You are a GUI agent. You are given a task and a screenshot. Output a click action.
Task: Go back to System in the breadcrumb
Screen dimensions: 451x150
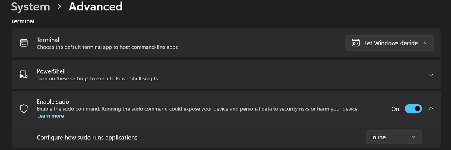30,7
